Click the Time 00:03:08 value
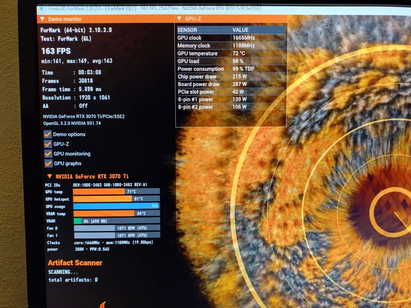 pos(90,72)
